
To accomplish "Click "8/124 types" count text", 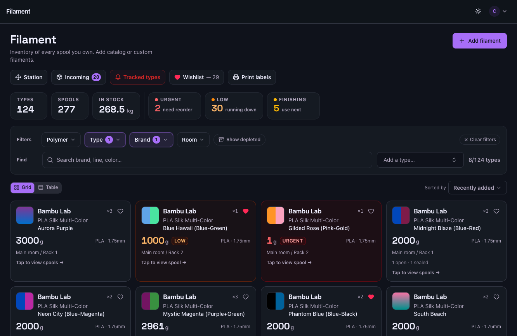I will tap(484, 160).
